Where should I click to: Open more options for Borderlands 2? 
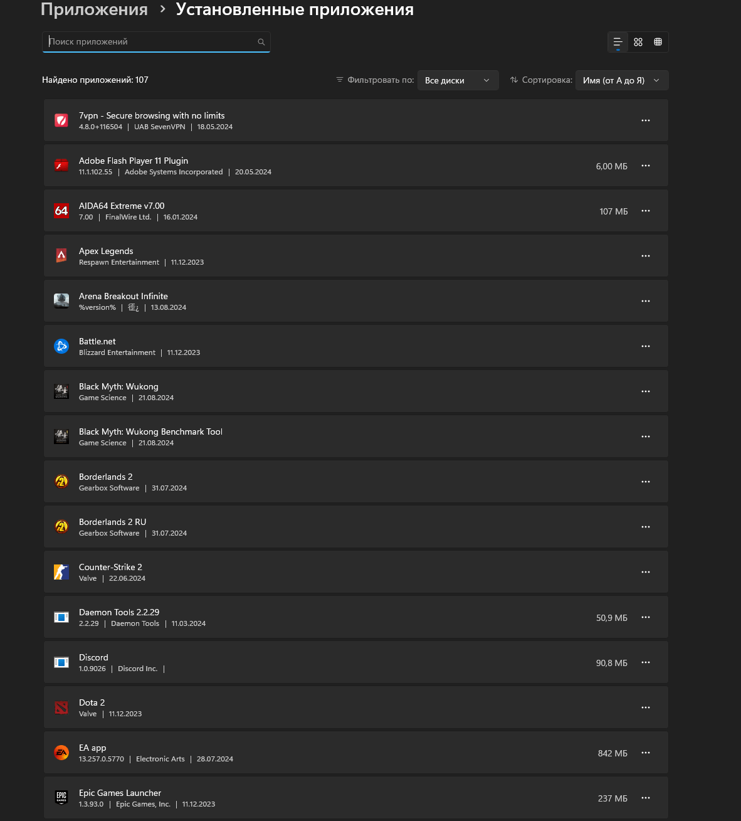coord(646,482)
